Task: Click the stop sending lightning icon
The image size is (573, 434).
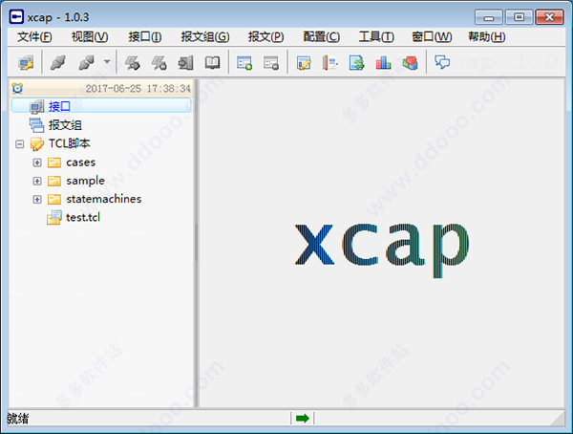Action: pos(159,62)
